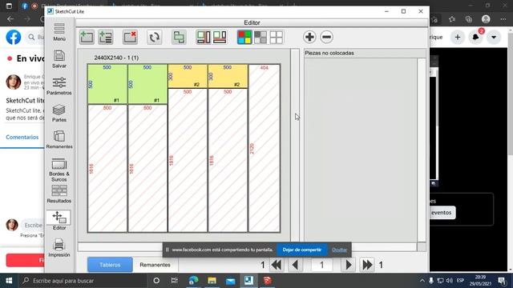Select the Editor sidebar item
This screenshot has height=288, width=513.
[59, 221]
